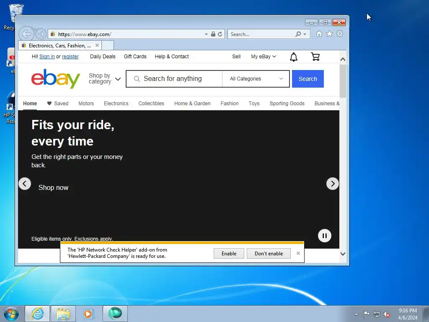Open the Electronics category
The height and width of the screenshot is (322, 429).
pyautogui.click(x=116, y=104)
